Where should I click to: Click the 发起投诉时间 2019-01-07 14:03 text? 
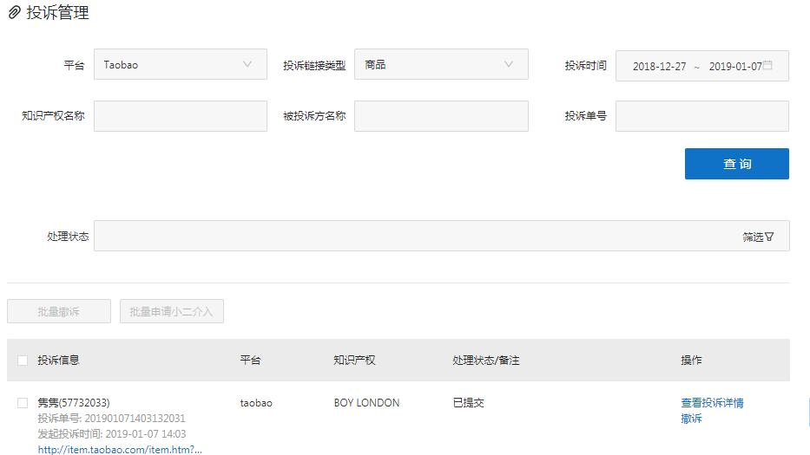[112, 434]
